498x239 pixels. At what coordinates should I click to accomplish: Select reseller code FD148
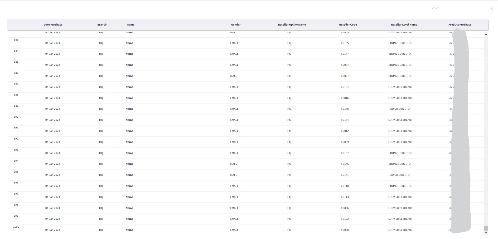click(x=345, y=109)
